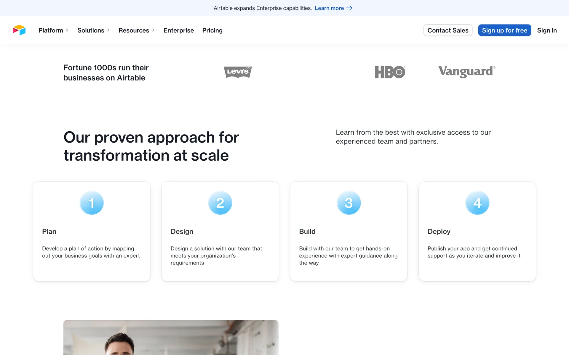This screenshot has width=569, height=355.
Task: Click the Levi's brand logo
Action: tap(238, 72)
